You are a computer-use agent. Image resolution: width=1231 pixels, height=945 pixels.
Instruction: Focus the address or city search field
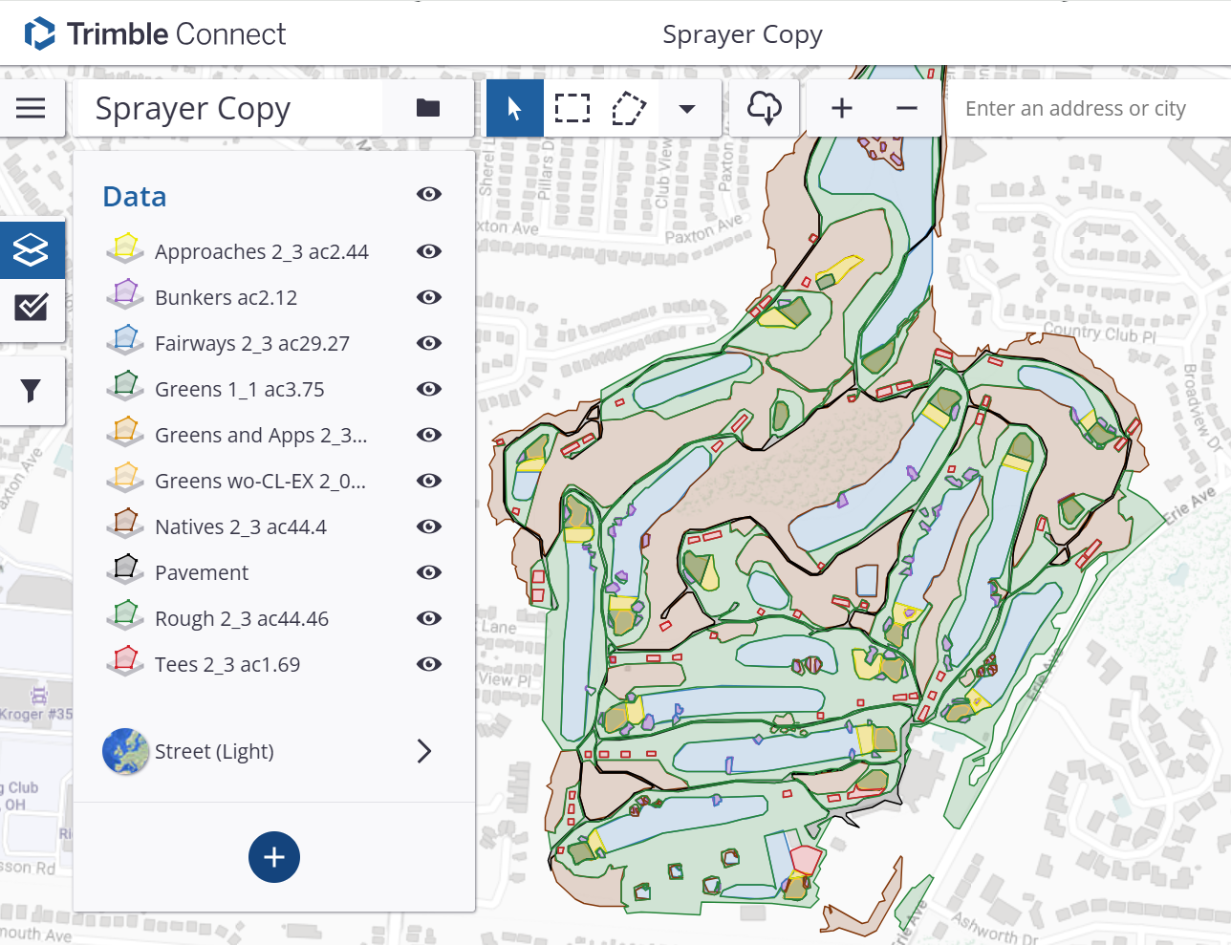click(x=1089, y=108)
